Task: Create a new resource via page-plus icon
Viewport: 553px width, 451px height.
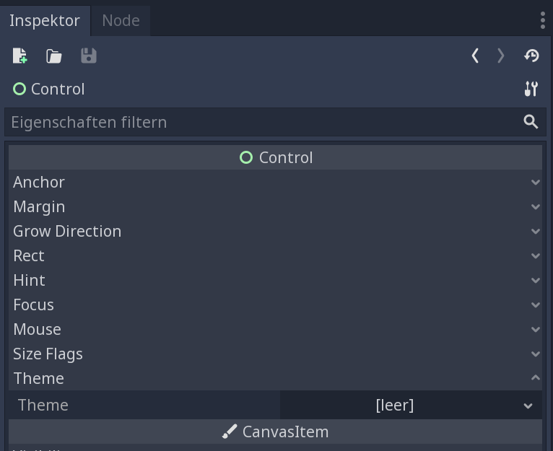Action: [19, 56]
